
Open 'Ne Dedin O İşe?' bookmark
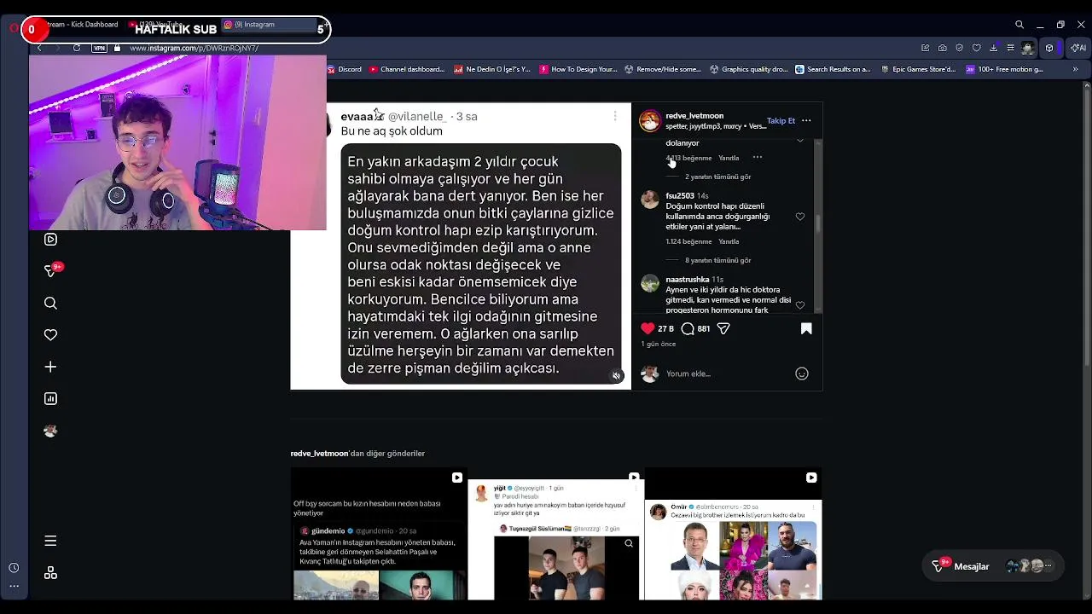(492, 69)
